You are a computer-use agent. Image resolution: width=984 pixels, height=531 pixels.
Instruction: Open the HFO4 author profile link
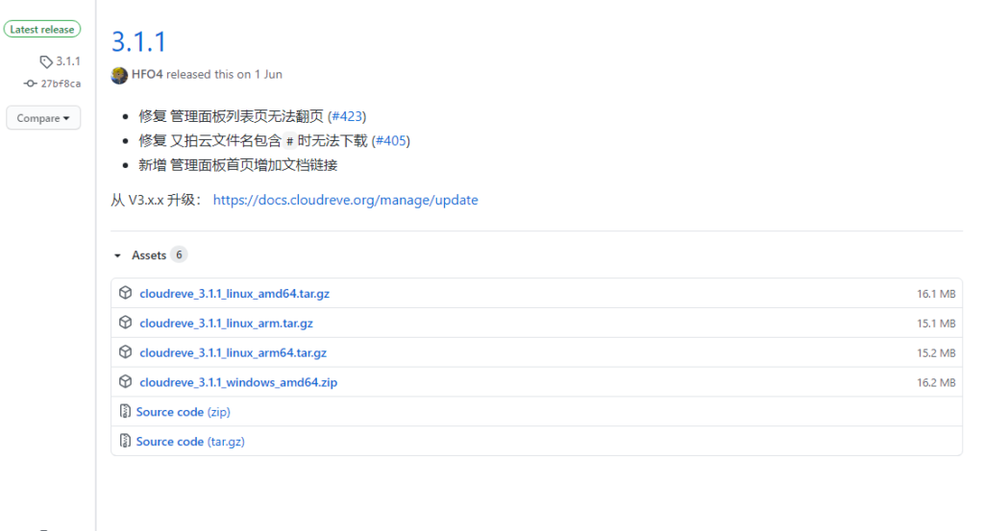click(x=147, y=74)
